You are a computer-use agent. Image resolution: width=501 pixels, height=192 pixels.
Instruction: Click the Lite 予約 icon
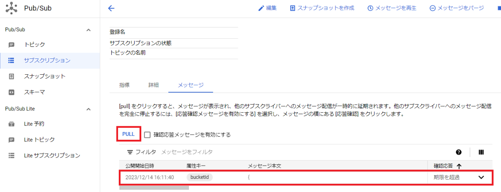pyautogui.click(x=12, y=124)
